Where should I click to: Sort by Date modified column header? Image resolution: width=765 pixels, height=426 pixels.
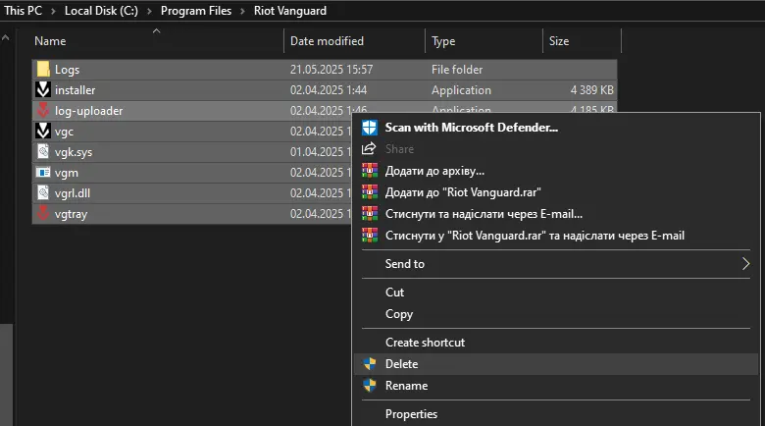[354, 41]
